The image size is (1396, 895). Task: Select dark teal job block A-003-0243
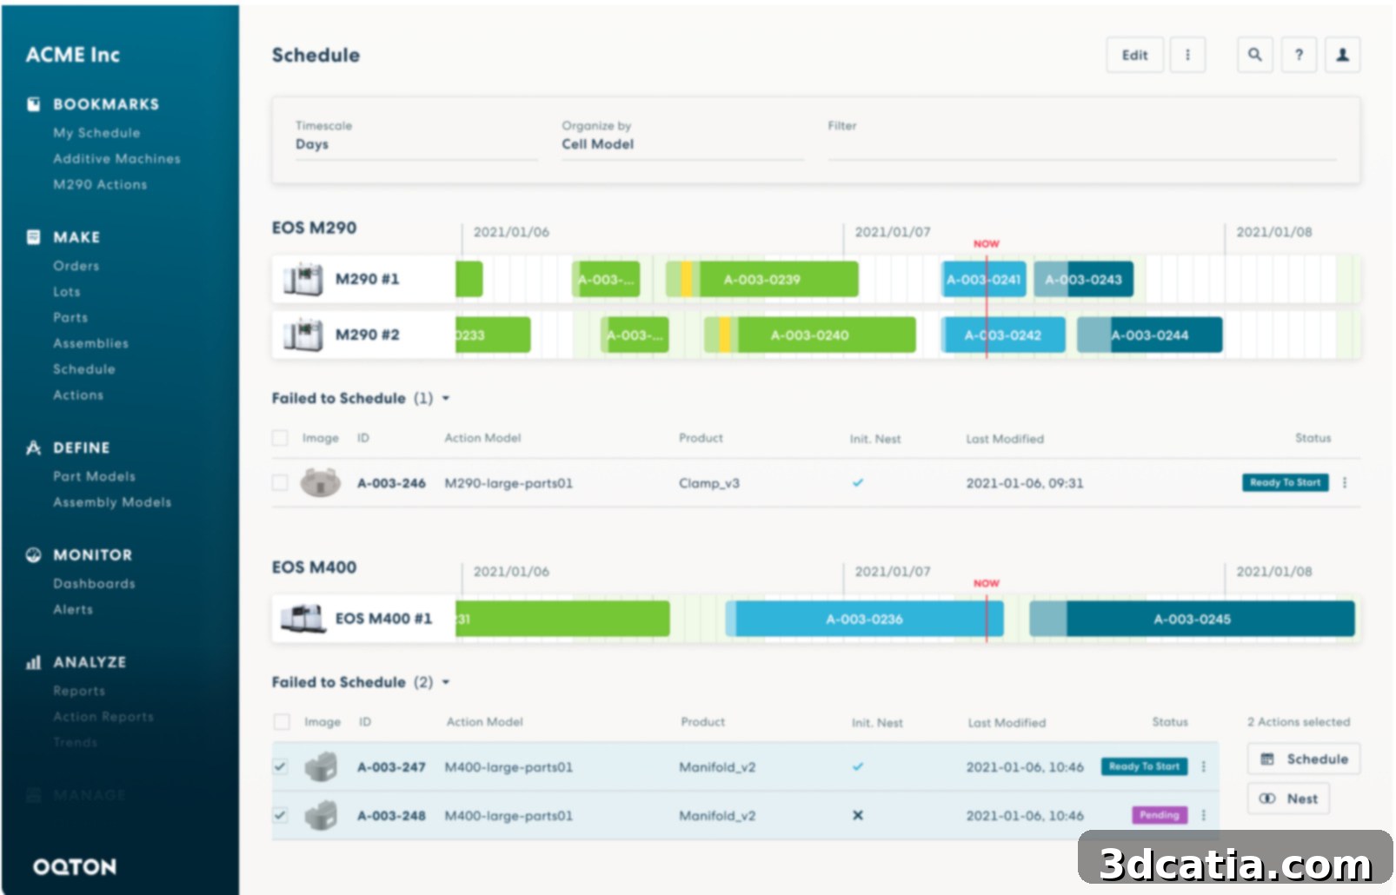click(x=1084, y=279)
